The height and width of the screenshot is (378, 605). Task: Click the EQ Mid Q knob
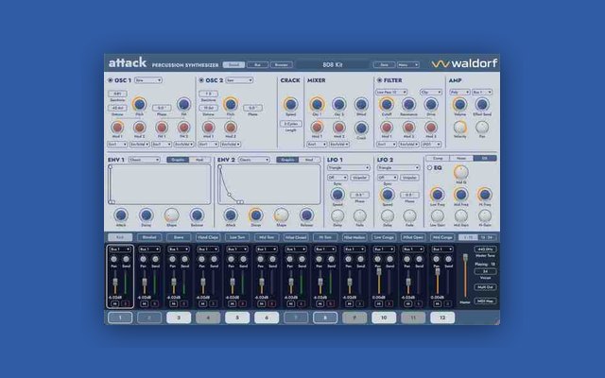click(460, 172)
